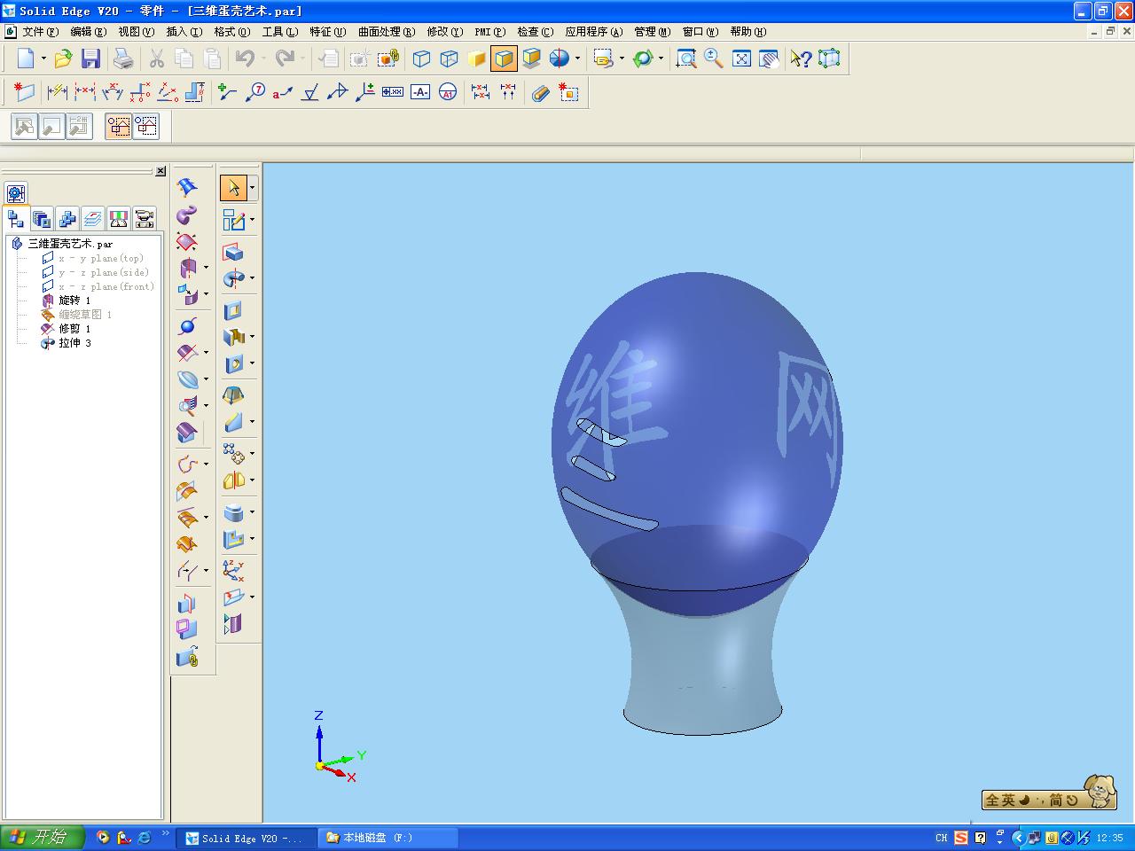Click the Print icon
Viewport: 1135px width, 851px height.
[123, 59]
